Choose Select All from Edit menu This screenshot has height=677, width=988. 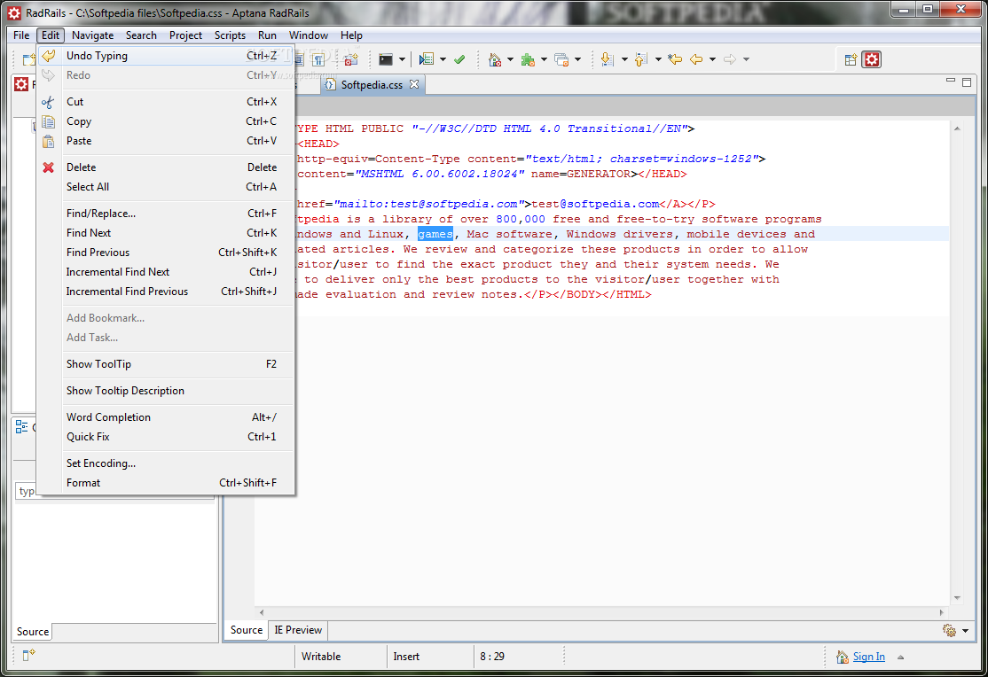coord(167,187)
